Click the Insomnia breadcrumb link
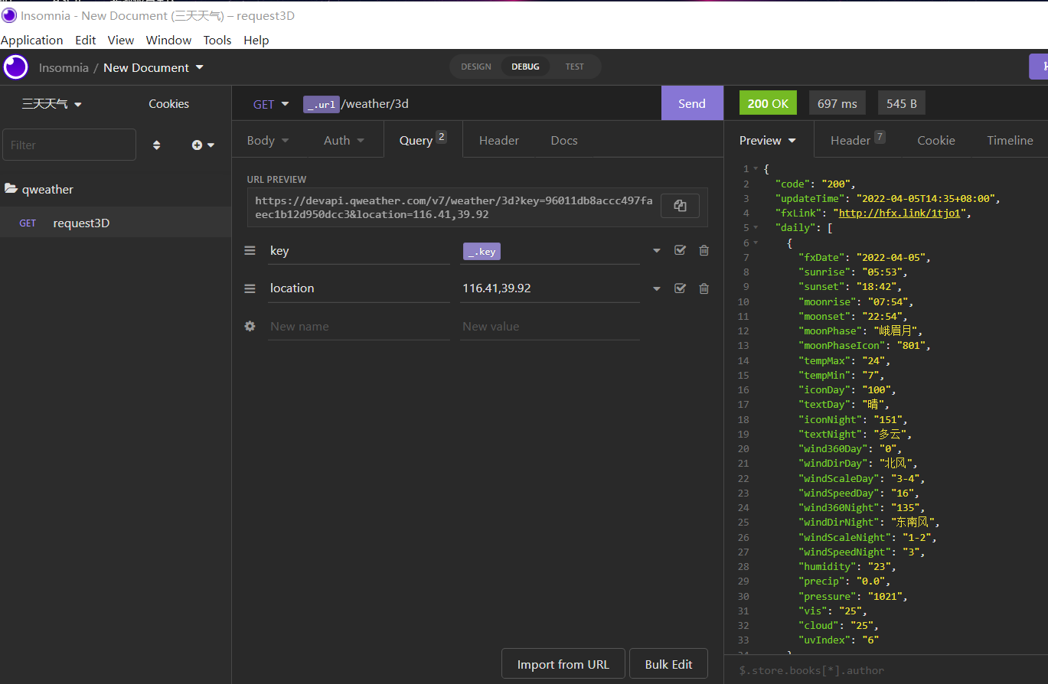Image resolution: width=1048 pixels, height=684 pixels. (x=64, y=67)
